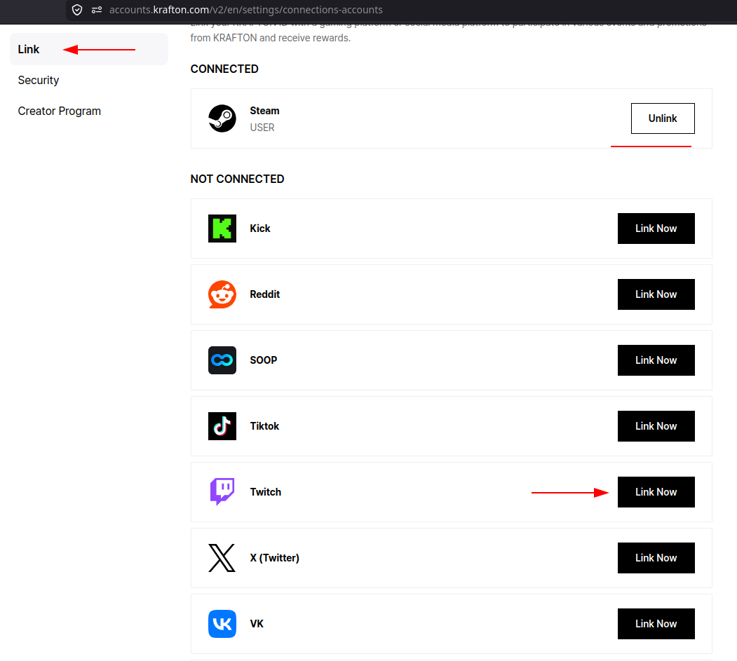Image resolution: width=737 pixels, height=661 pixels.
Task: Link Tiktok account with Link Now
Action: coord(656,426)
